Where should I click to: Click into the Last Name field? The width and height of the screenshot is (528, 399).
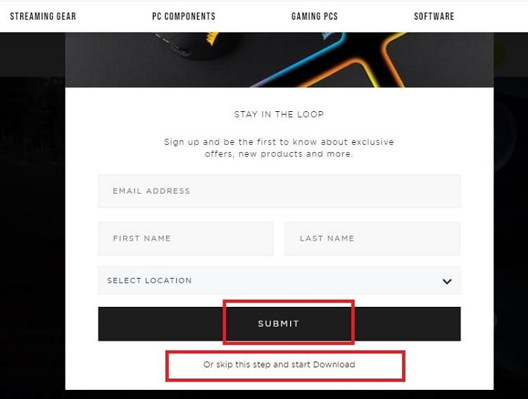point(372,239)
